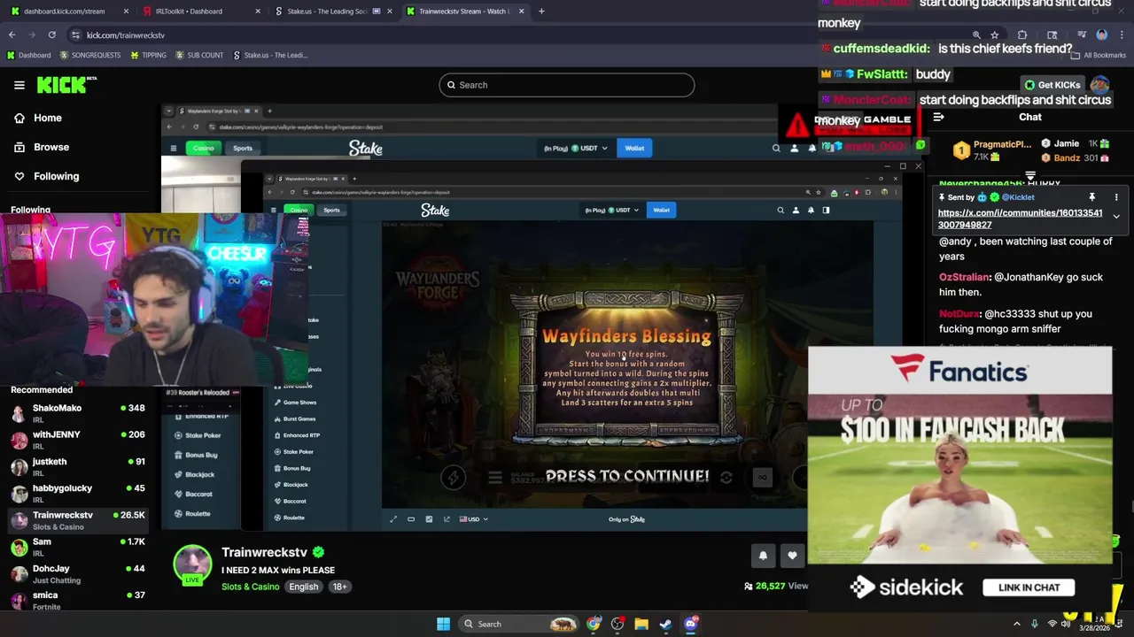Click the search icon in front Stake window
Screen dimensions: 1134x637
pos(781,210)
